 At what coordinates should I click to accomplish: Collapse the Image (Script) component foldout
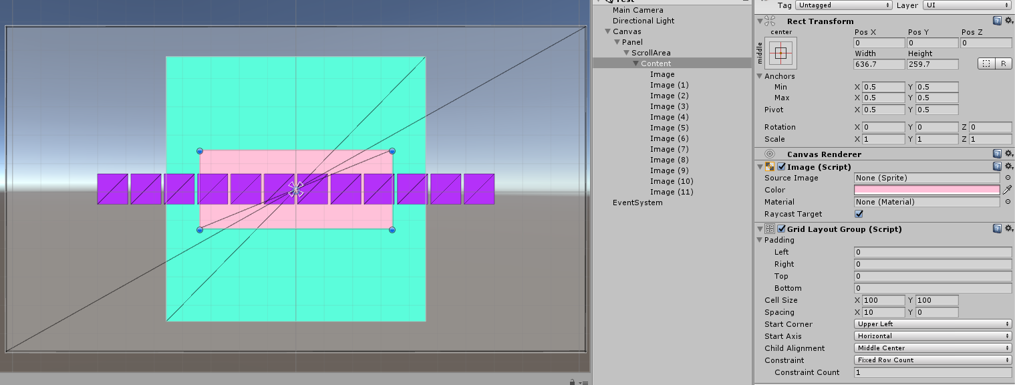point(760,167)
